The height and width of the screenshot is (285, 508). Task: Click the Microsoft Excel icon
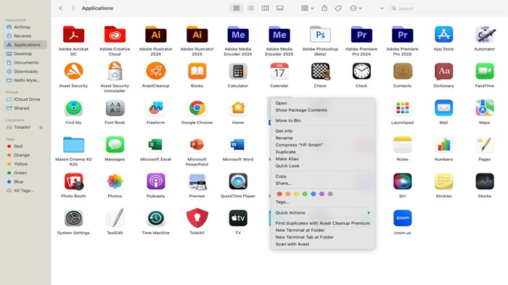point(156,144)
